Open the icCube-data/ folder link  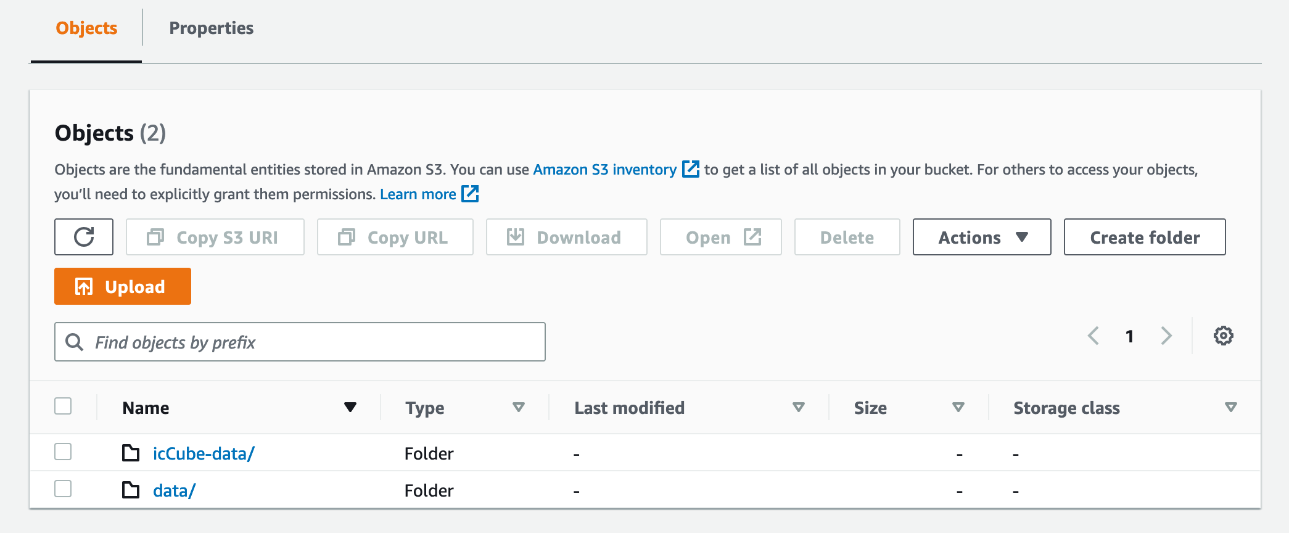(204, 453)
